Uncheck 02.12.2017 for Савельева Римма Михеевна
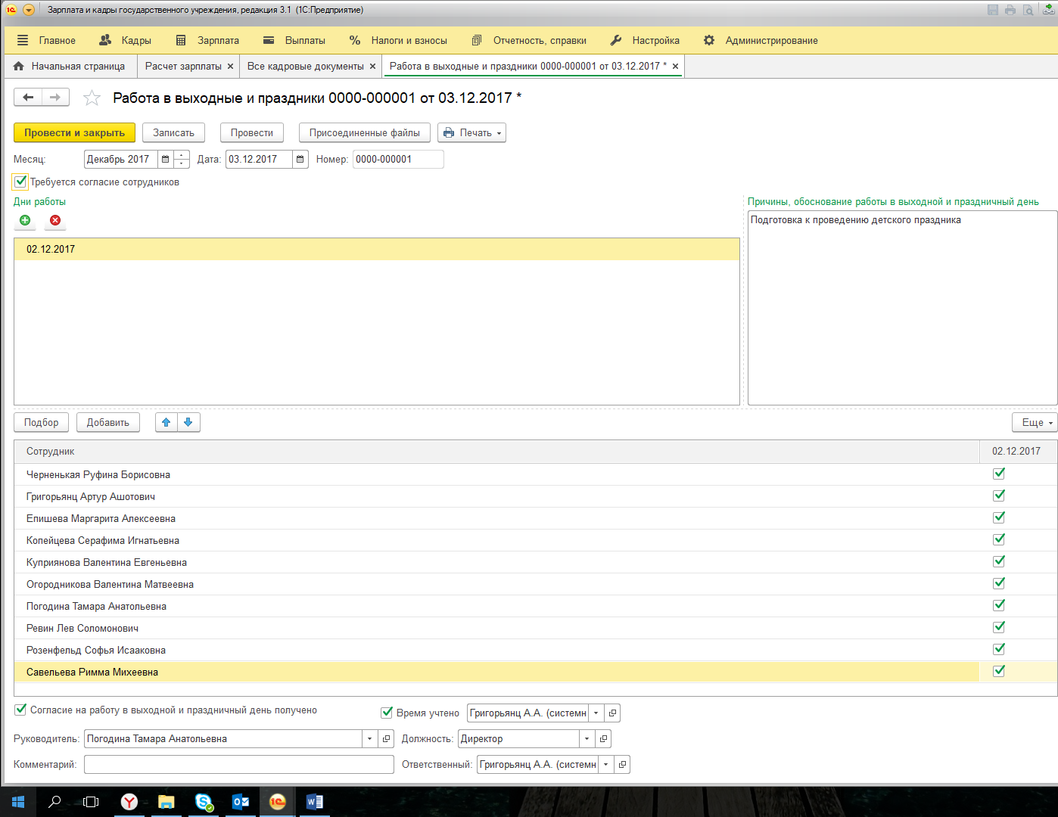The image size is (1058, 817). (999, 671)
